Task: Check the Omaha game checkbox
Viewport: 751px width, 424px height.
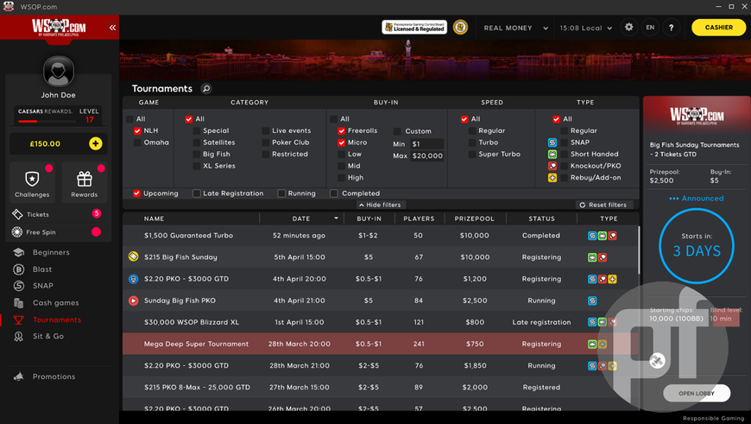Action: [x=137, y=142]
